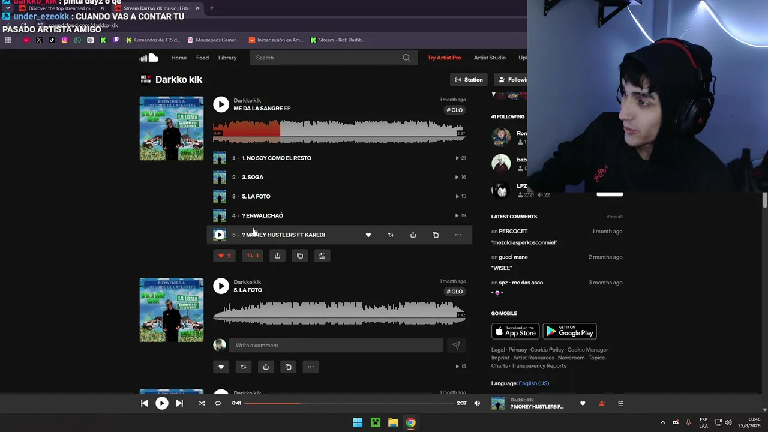Select track 3. SOGA in the EP
This screenshot has height=432, width=768.
(253, 177)
